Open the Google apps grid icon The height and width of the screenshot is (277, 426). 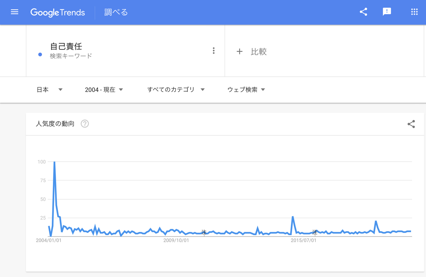coord(414,12)
